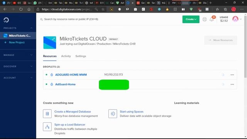Click the USAGE $2.92 indicator
The height and width of the screenshot is (139, 247).
coord(224,19)
